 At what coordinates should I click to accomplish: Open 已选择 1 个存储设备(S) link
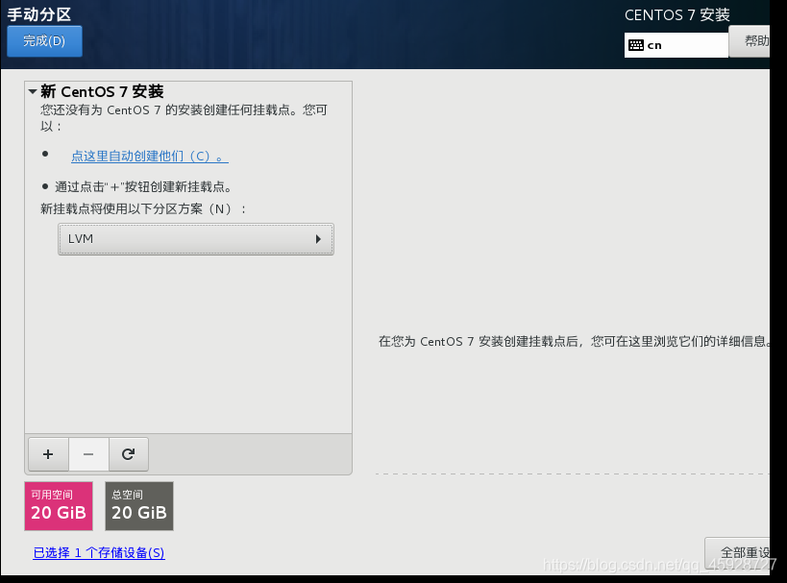pyautogui.click(x=99, y=553)
